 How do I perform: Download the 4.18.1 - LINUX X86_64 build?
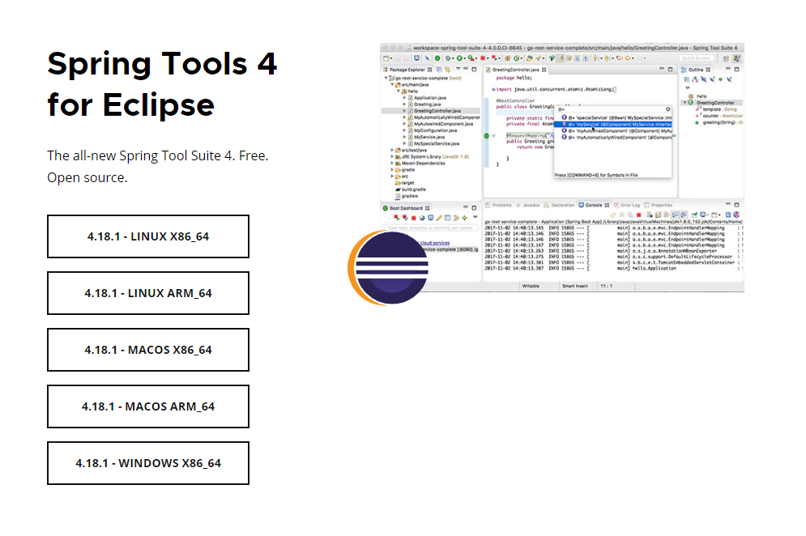coord(148,236)
